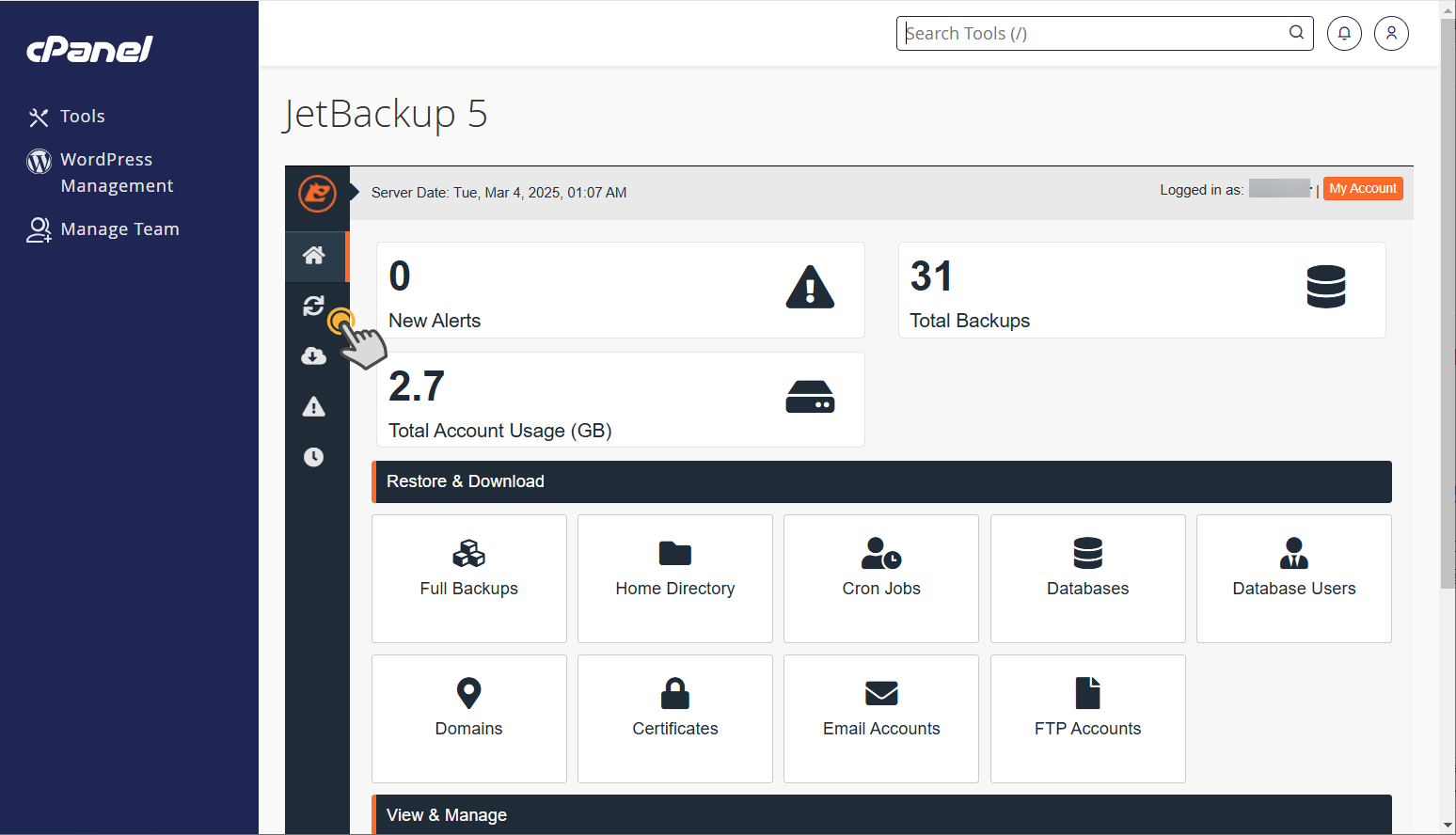Viewport: 1456px width, 835px height.
Task: Open WordPress Management
Action: [100, 173]
